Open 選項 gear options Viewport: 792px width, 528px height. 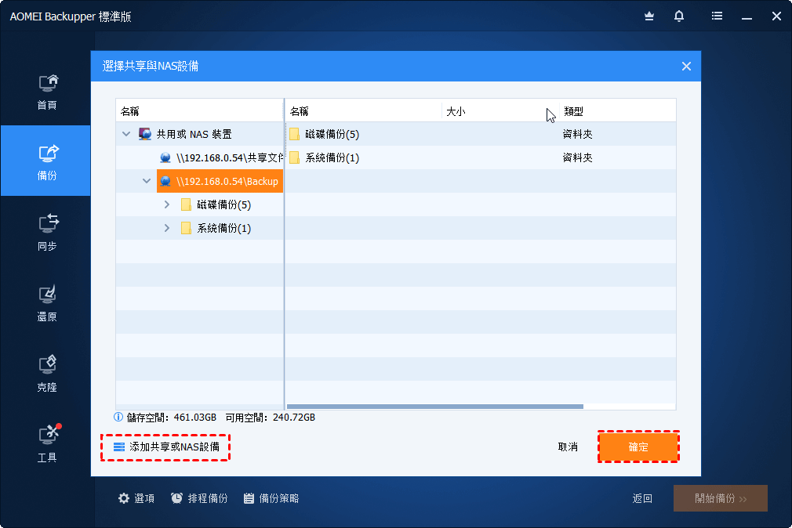(136, 498)
